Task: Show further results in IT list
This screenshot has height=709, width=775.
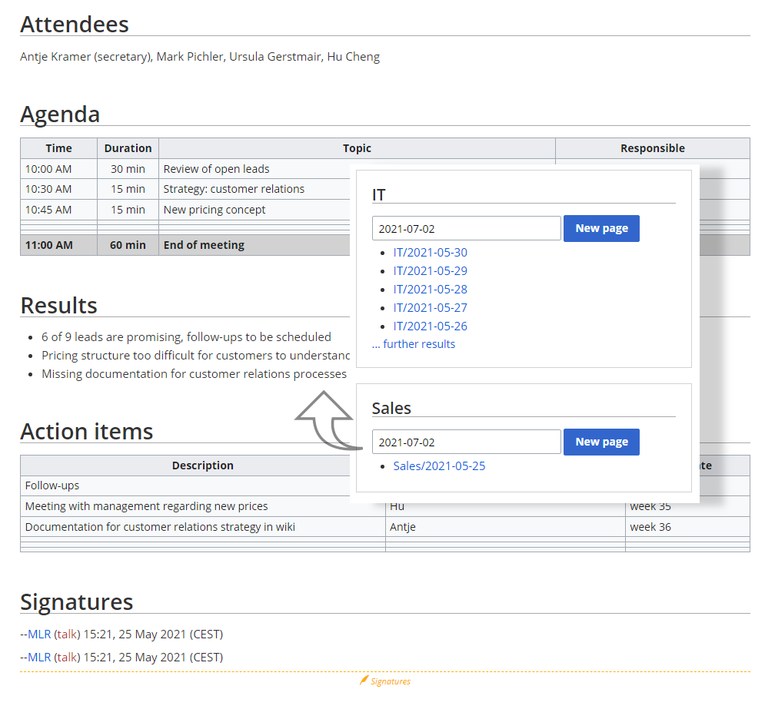Action: (414, 344)
